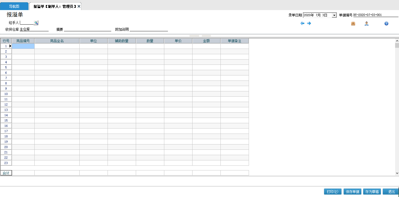Click the 附加说明 input field
Viewport: 399px width, 197px height.
[x=149, y=29]
